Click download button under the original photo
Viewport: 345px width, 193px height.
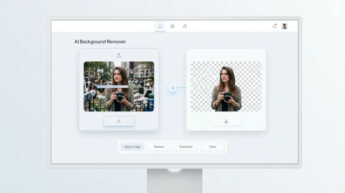pos(119,121)
